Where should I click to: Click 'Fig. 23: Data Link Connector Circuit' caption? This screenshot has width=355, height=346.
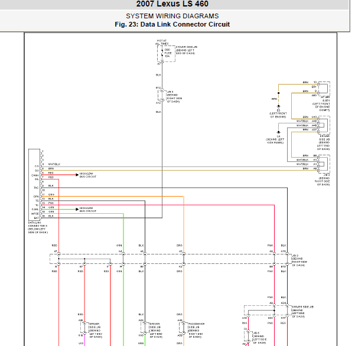pyautogui.click(x=172, y=24)
